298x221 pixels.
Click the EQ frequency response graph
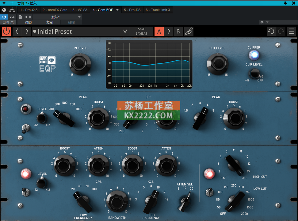click(x=149, y=64)
